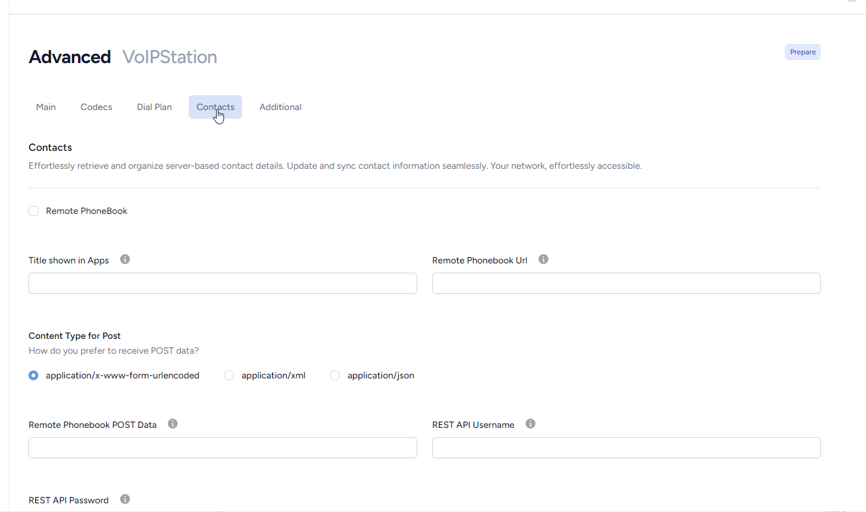Select application/x-www-form-urlencoded content type
Viewport: 866px width, 512px height.
(x=33, y=375)
